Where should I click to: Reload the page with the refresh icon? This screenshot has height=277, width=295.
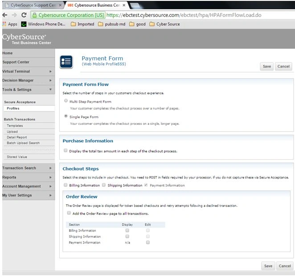[24, 15]
